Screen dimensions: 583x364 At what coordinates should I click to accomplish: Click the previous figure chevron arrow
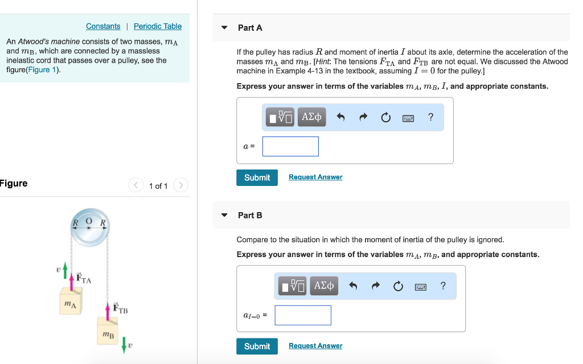coord(136,185)
